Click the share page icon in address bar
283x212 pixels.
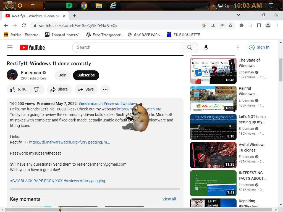(221, 26)
